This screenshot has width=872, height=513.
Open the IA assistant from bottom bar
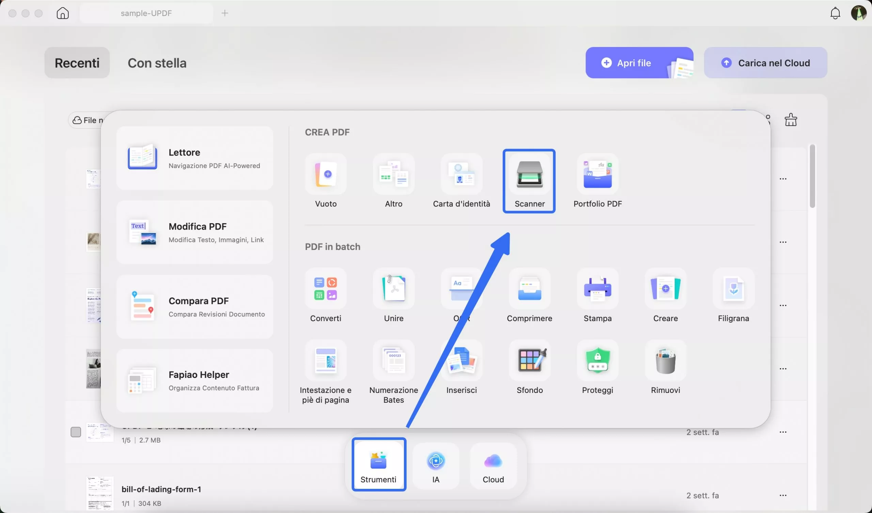point(436,465)
